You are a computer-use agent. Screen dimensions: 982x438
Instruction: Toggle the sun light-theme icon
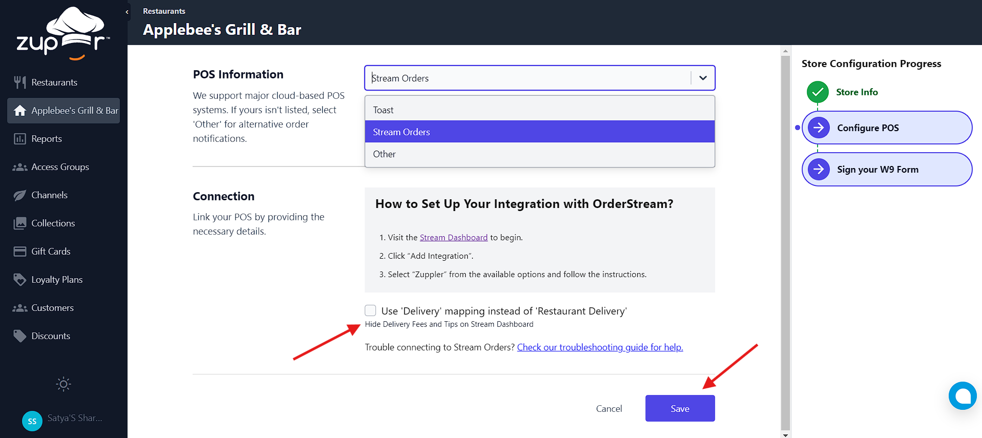pyautogui.click(x=64, y=384)
